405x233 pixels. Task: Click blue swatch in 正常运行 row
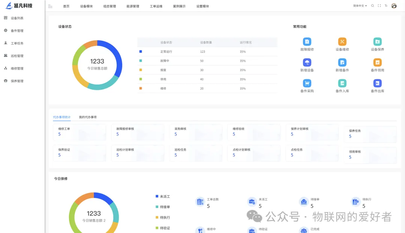[141, 52]
